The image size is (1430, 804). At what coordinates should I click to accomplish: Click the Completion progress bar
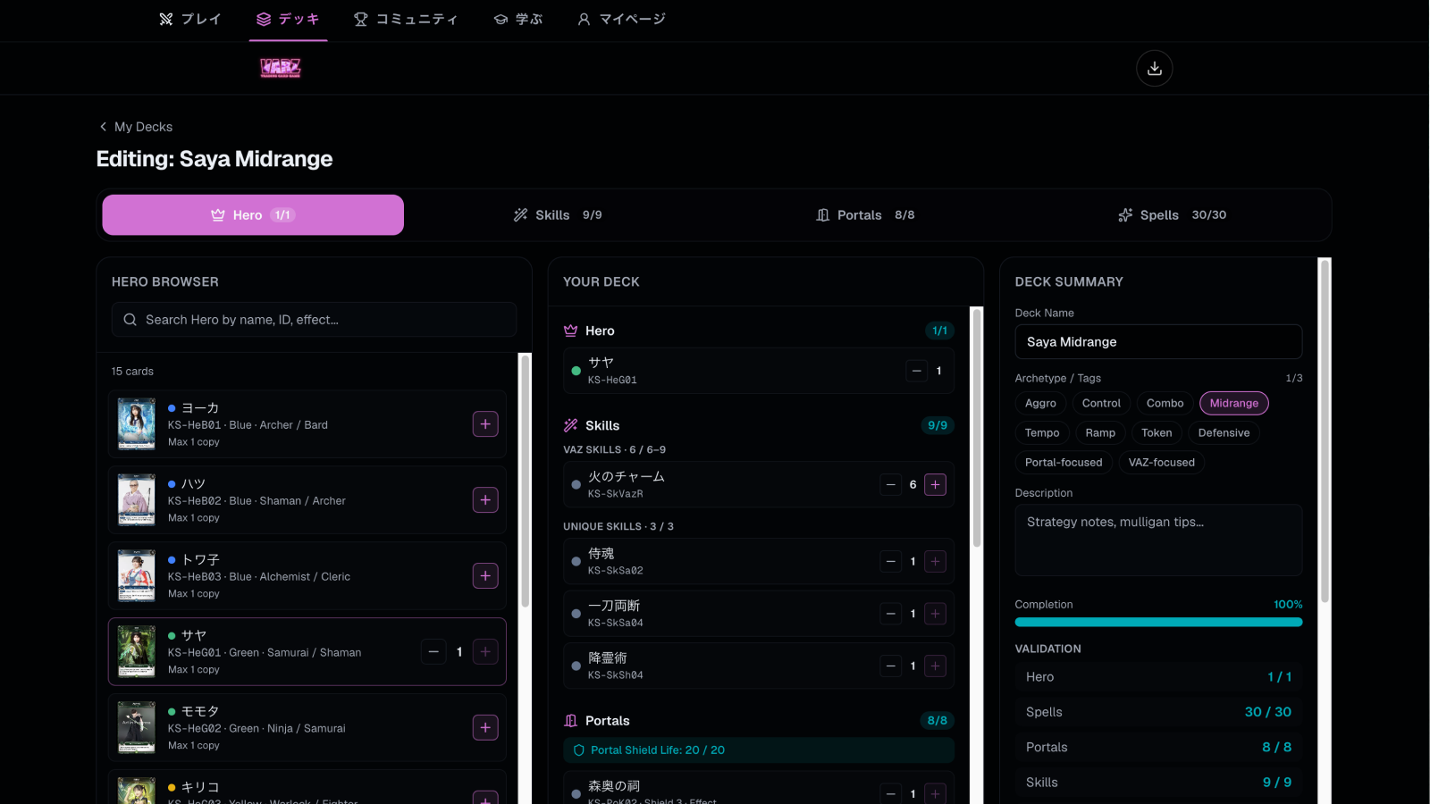coord(1158,622)
